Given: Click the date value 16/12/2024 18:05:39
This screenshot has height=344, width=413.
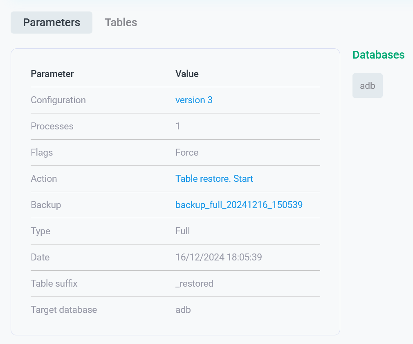Looking at the screenshot, I should tap(219, 257).
